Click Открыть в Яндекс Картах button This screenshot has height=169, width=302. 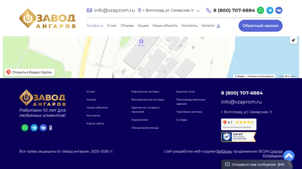coord(30,72)
